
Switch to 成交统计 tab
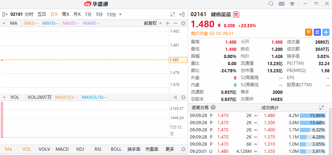pos(270,107)
